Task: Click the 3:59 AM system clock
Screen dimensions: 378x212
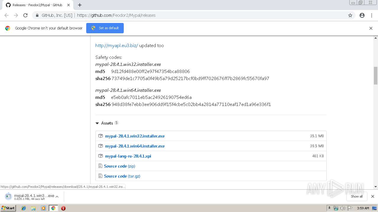Action: click(x=363, y=208)
